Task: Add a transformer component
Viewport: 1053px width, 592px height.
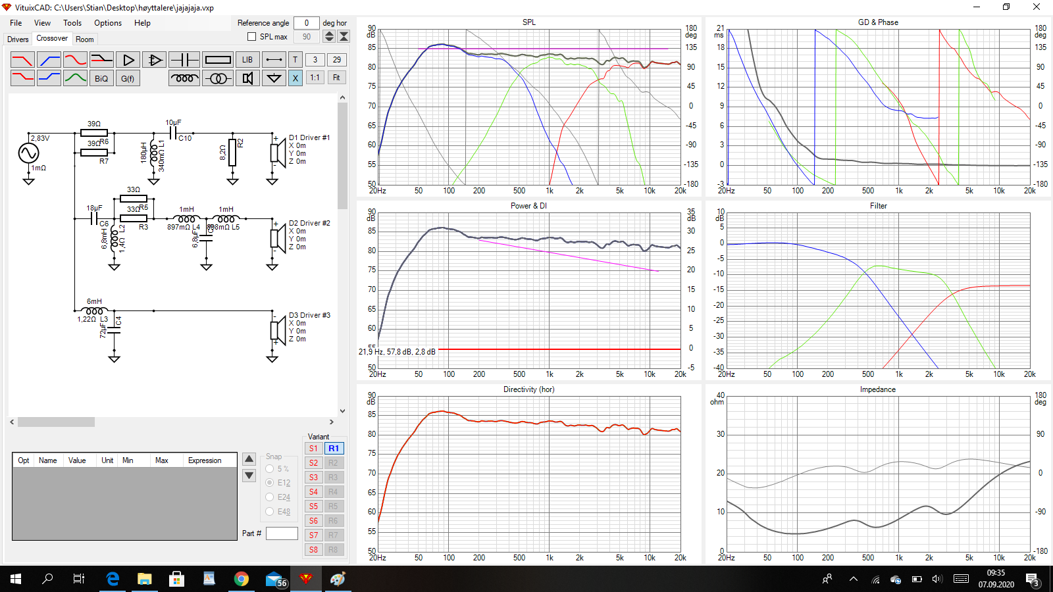Action: pos(218,78)
